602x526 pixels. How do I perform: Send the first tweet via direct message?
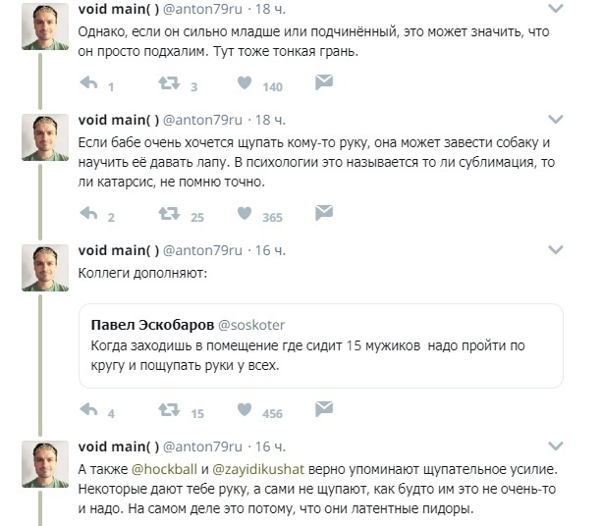click(x=324, y=83)
